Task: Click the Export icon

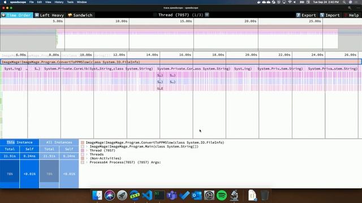Action: coord(298,15)
